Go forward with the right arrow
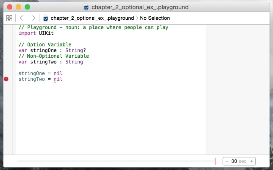 pos(33,18)
